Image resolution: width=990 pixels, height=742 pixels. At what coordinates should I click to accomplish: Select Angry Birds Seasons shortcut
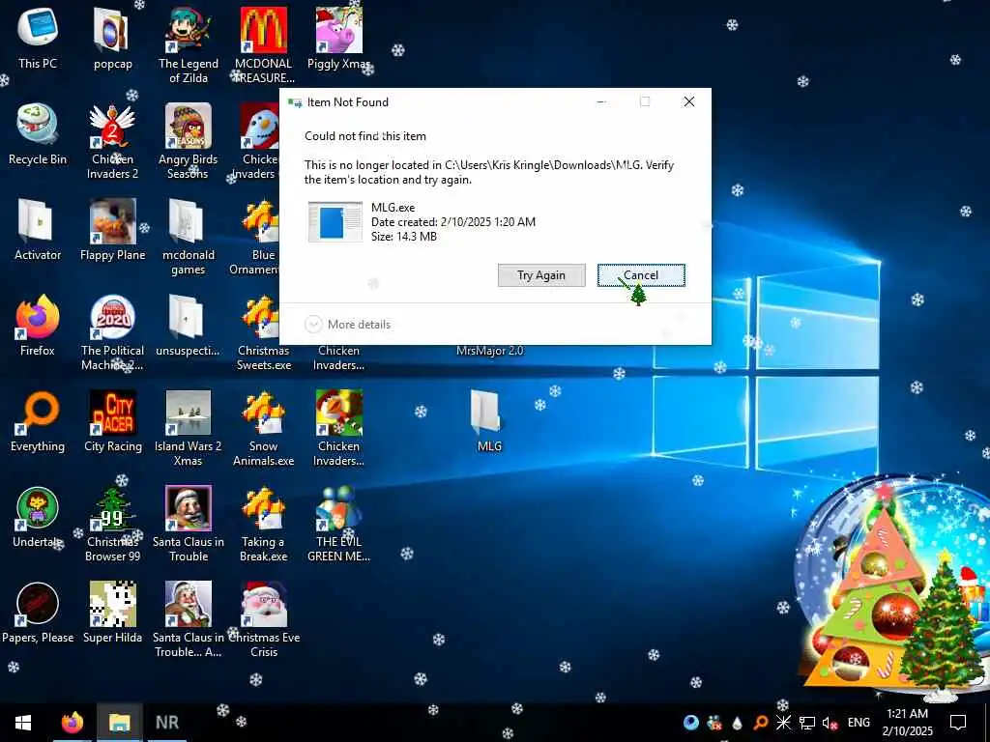[x=189, y=141]
